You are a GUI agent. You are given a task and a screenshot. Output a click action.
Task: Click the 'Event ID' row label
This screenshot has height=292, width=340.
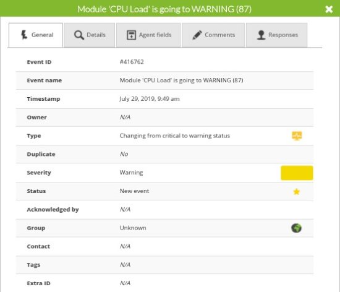(x=39, y=62)
